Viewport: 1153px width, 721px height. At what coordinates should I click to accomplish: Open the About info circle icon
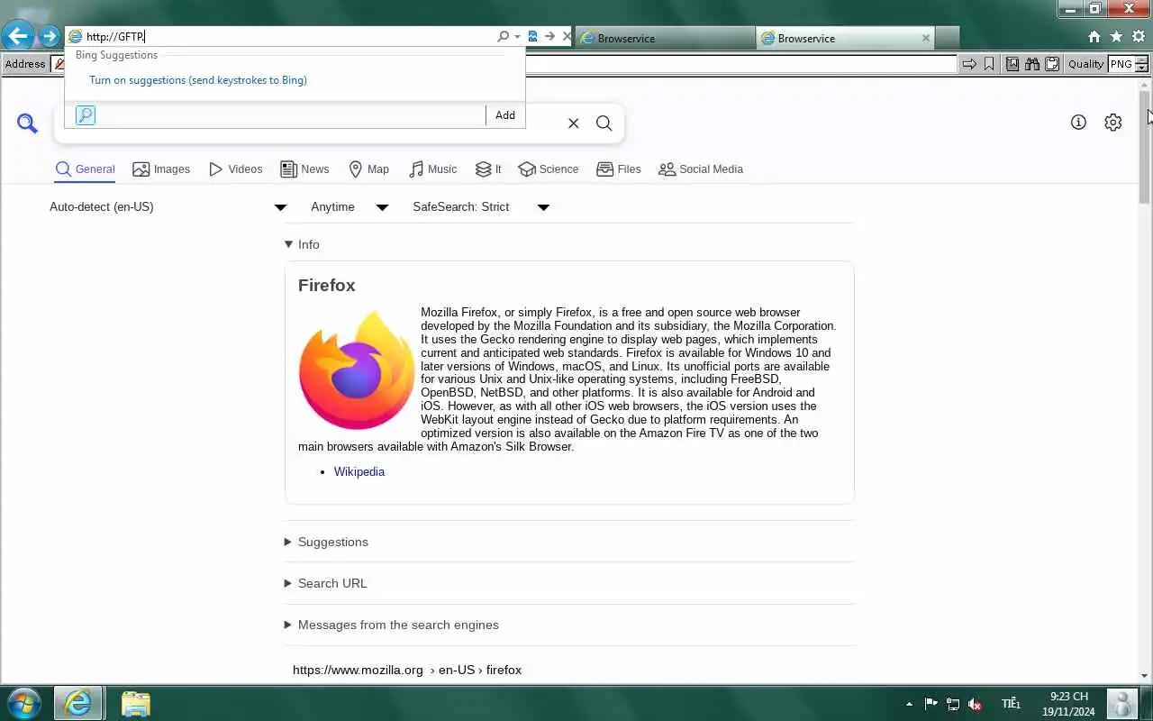point(1078,123)
